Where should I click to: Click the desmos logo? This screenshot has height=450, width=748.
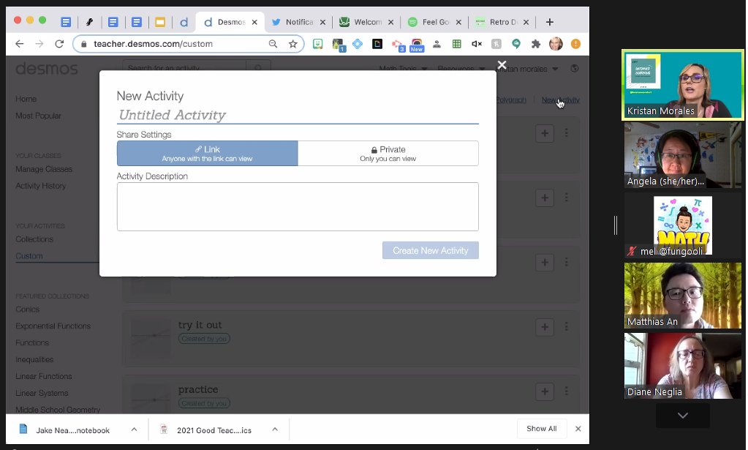[x=46, y=69]
